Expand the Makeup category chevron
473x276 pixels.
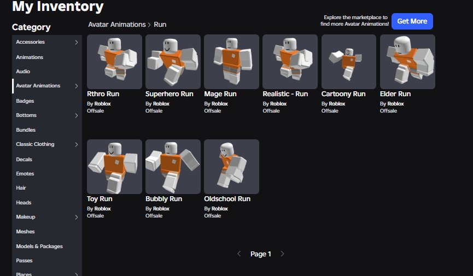pos(77,217)
